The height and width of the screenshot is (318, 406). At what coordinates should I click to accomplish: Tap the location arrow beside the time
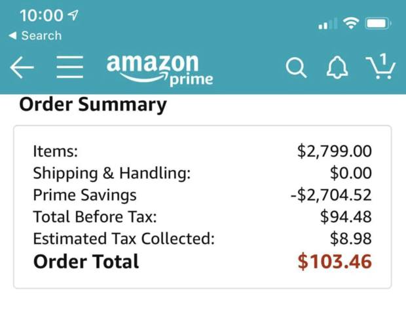73,15
